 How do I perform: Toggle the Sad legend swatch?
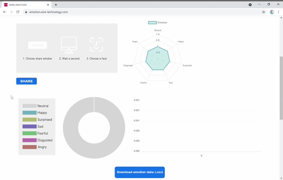pos(29,126)
